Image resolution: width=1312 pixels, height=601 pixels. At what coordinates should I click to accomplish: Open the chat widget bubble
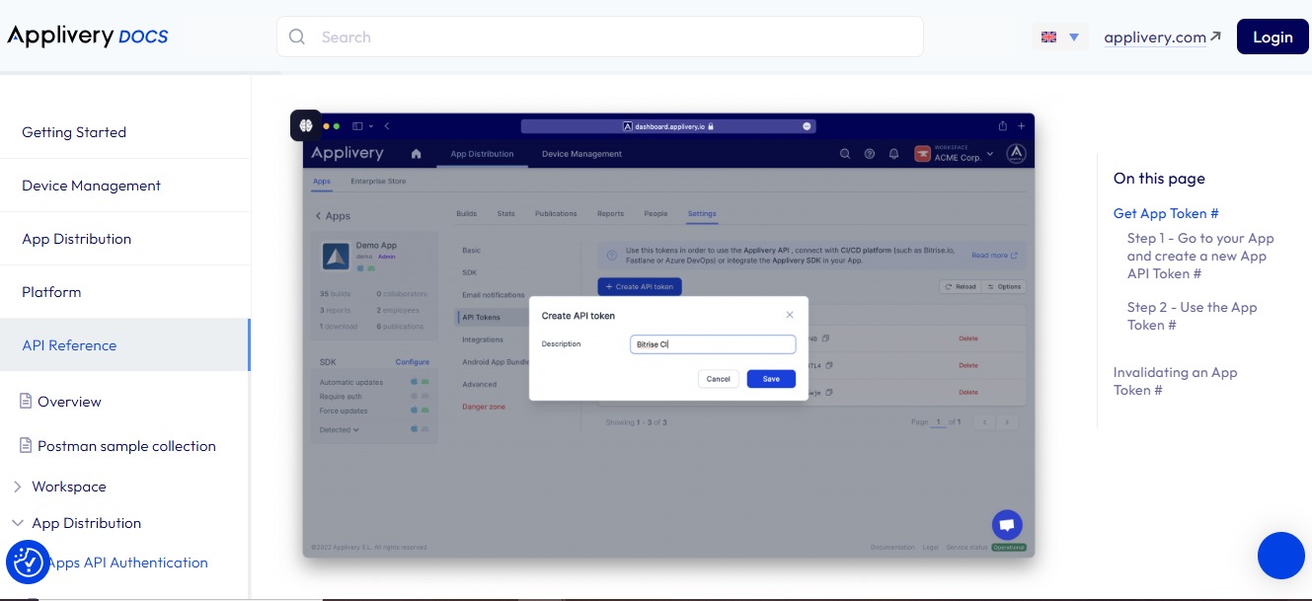tap(1007, 524)
